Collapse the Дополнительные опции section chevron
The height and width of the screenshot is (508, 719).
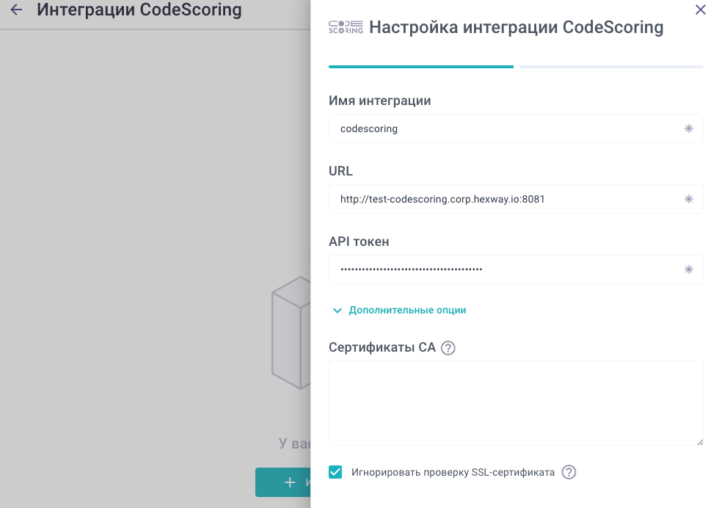337,311
